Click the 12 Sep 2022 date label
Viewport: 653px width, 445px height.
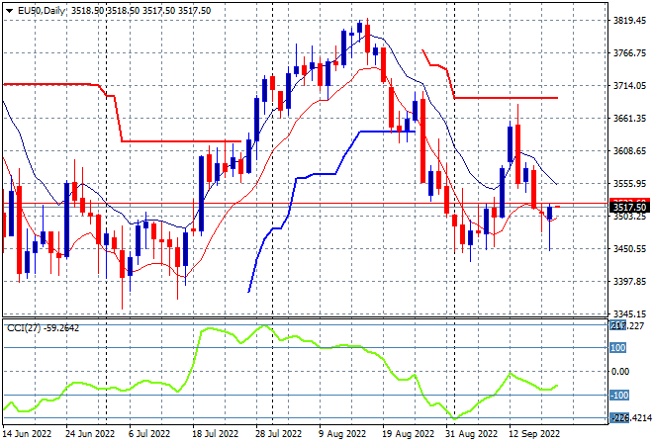534,434
